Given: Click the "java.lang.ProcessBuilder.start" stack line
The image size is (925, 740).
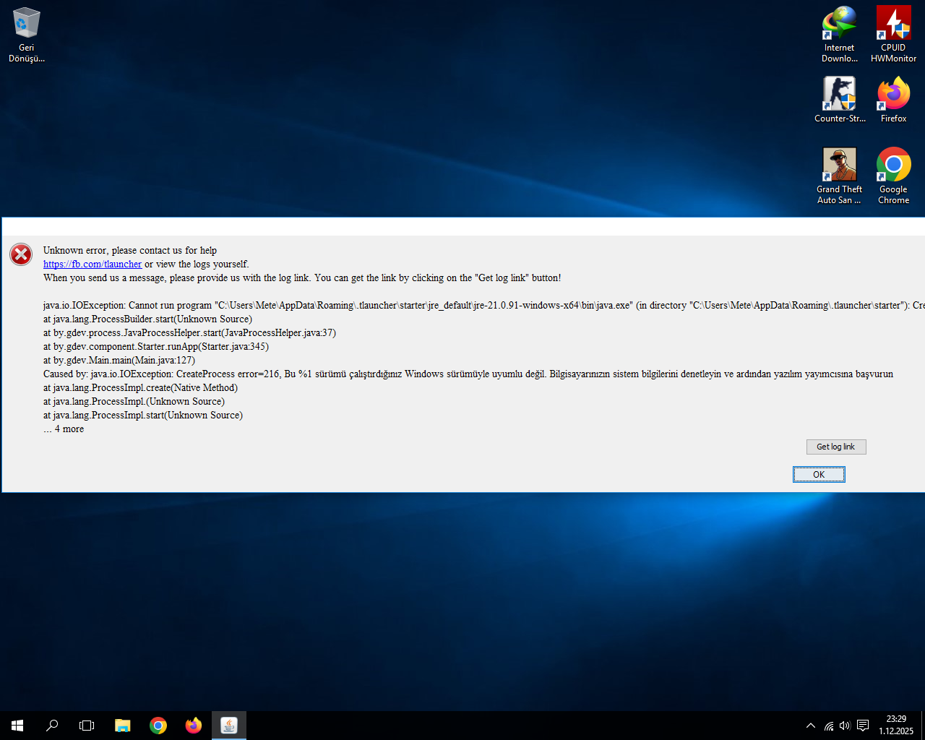Looking at the screenshot, I should [x=147, y=319].
